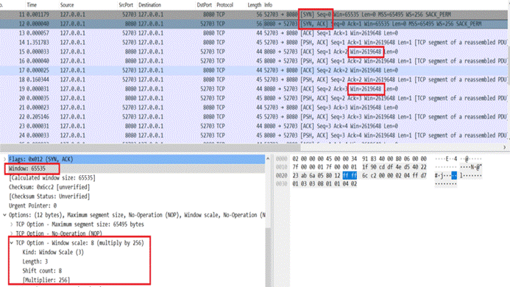Select the Shift count: 8 line
The height and width of the screenshot is (287, 510).
42,271
